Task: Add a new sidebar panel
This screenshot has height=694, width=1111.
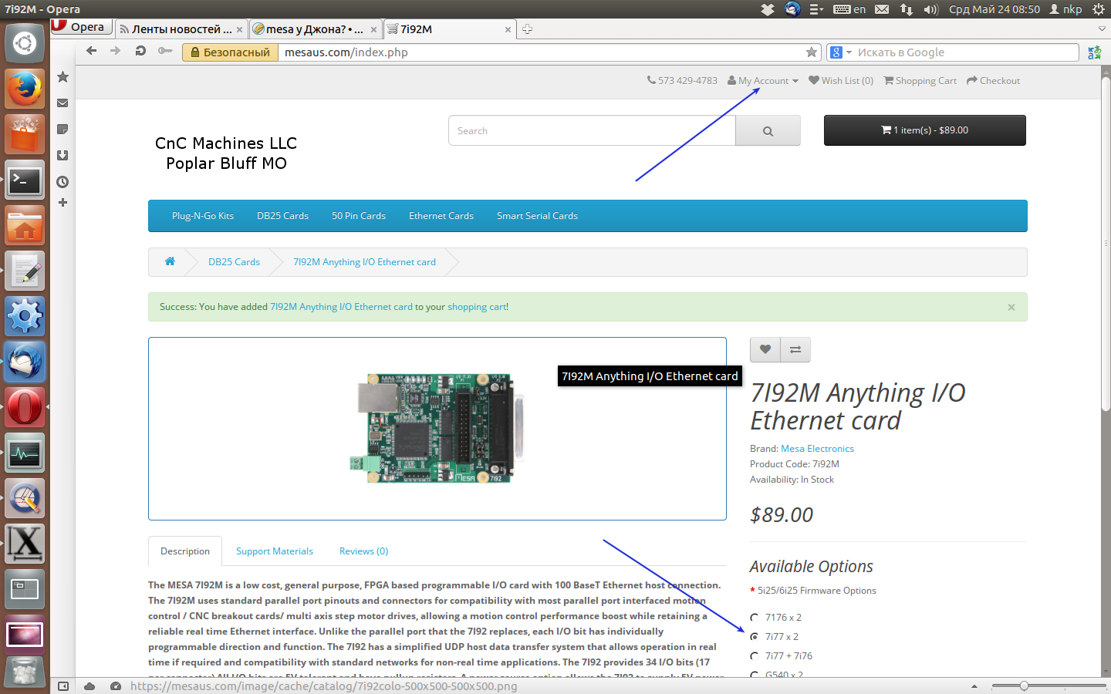Action: pyautogui.click(x=63, y=202)
